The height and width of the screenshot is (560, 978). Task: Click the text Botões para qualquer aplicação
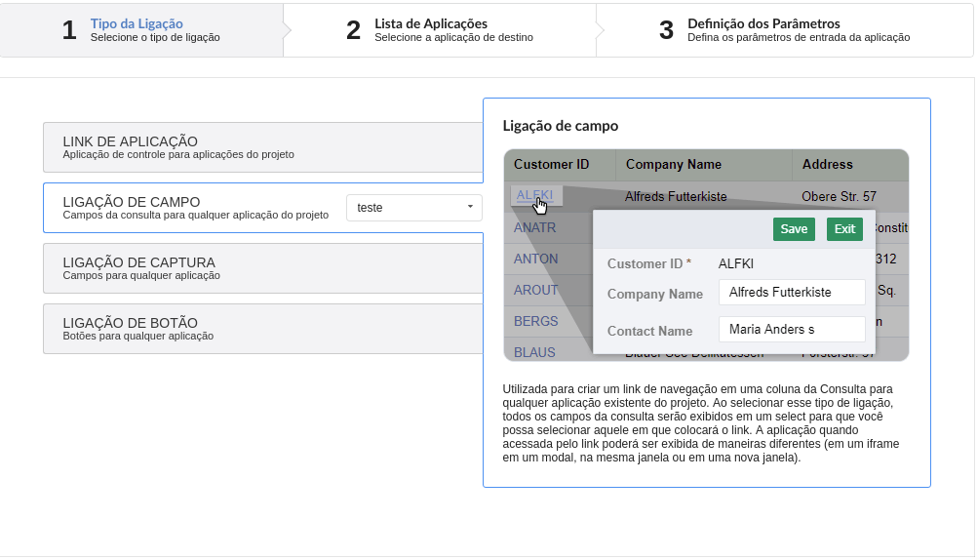pos(137,336)
